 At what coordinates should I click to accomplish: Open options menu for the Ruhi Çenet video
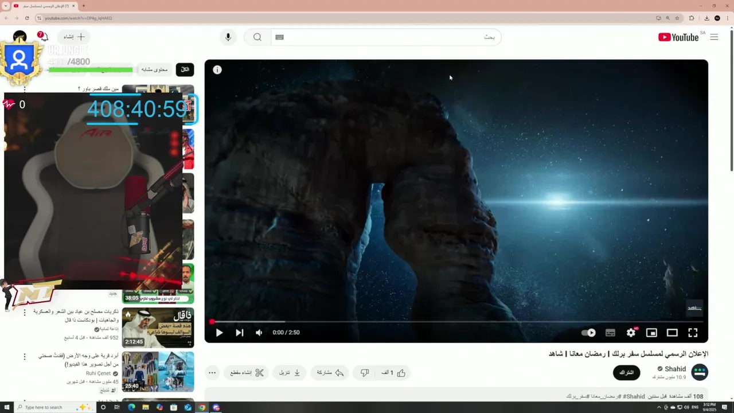[x=25, y=357]
